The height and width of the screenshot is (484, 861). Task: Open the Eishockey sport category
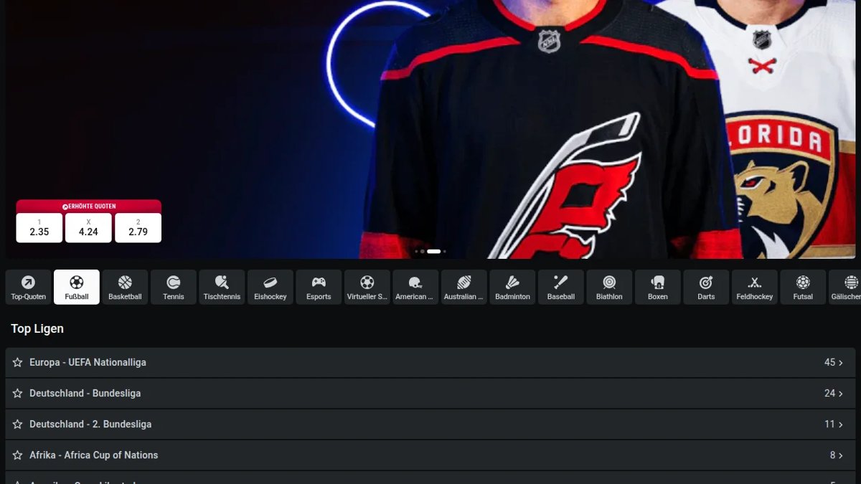[x=270, y=287]
